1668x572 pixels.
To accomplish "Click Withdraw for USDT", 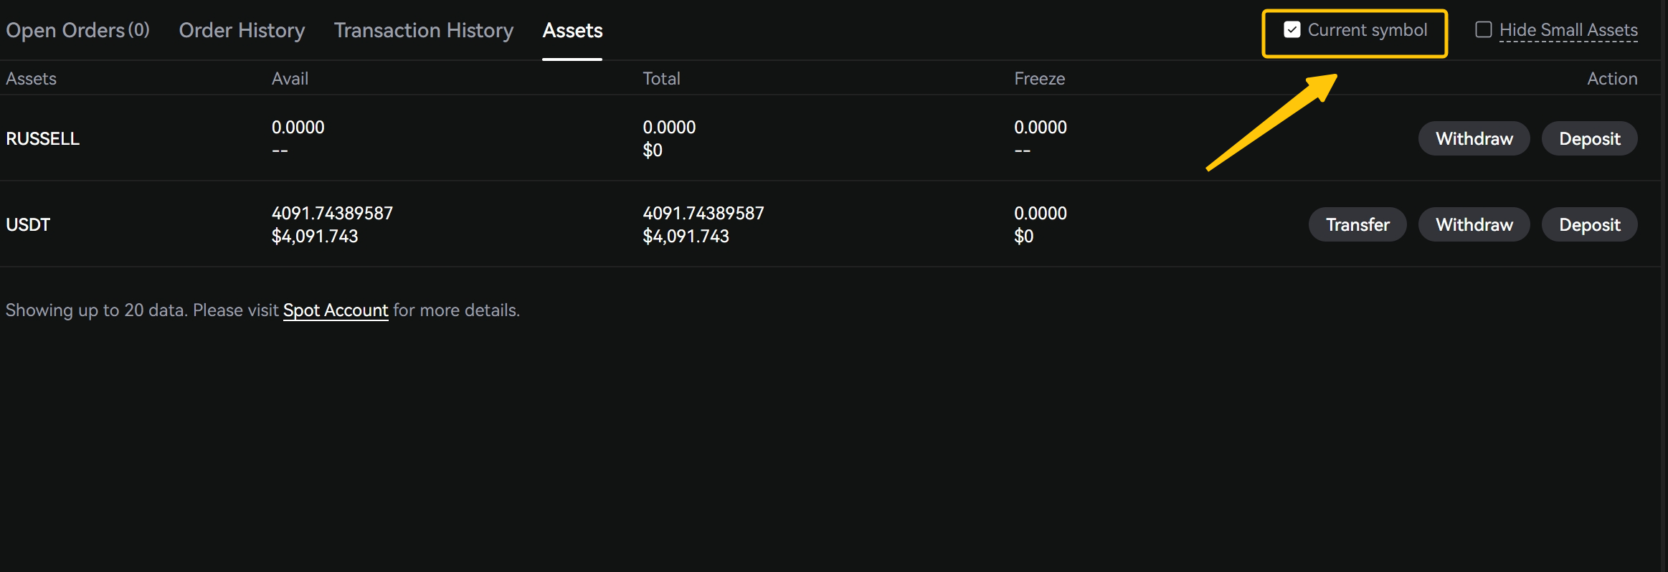I will click(x=1474, y=224).
